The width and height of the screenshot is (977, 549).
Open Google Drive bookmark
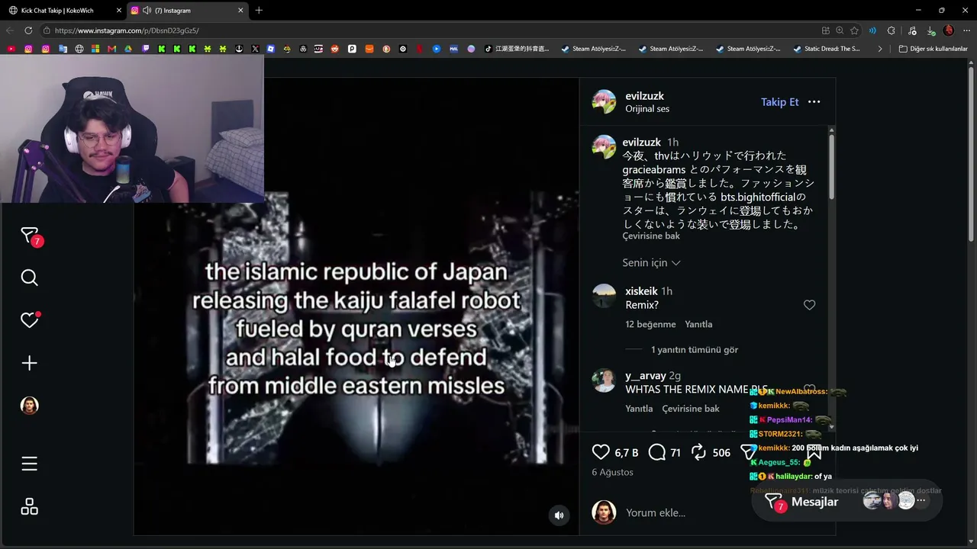pos(128,49)
